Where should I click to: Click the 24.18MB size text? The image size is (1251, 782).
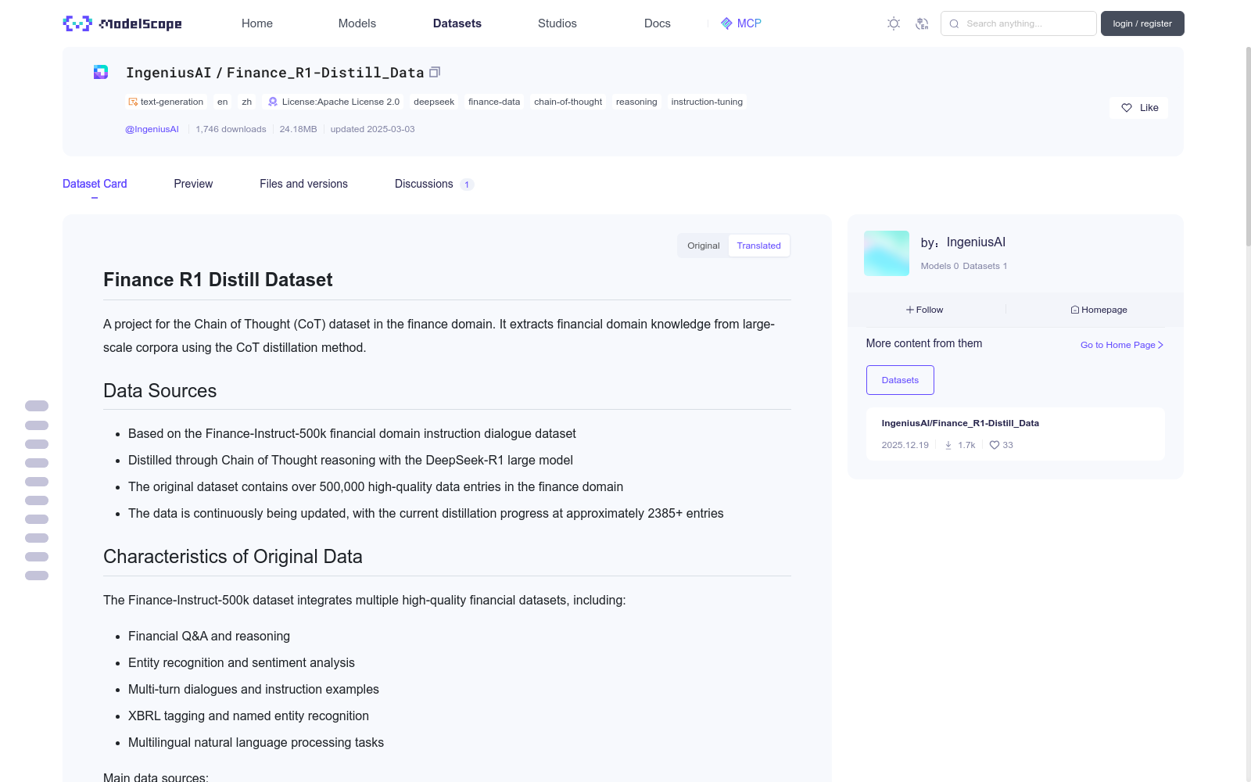[299, 129]
